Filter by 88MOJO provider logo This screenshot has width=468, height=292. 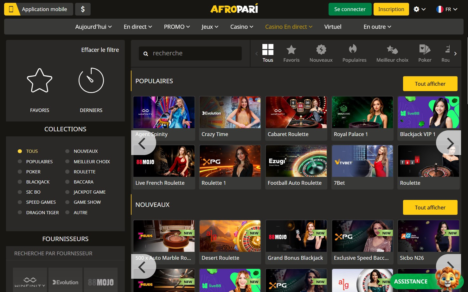click(101, 282)
